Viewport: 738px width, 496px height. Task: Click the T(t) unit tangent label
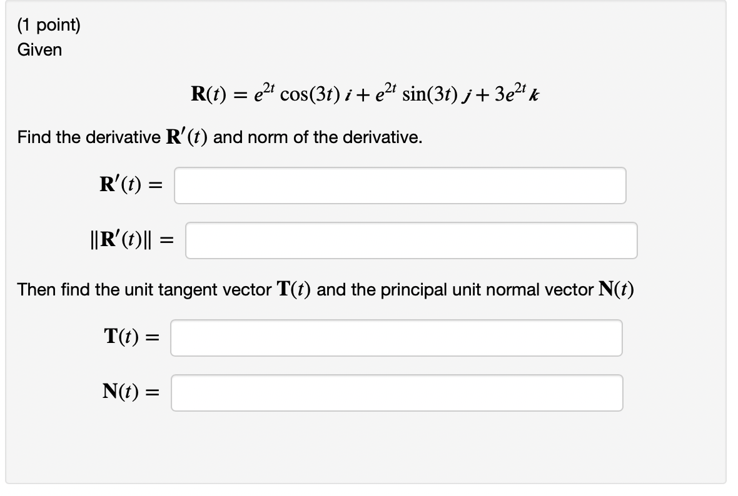coord(126,337)
